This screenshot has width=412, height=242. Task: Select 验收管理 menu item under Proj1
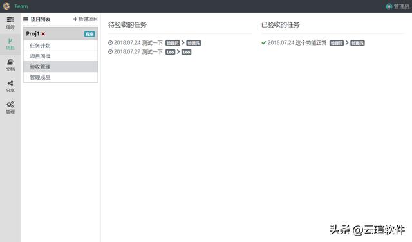pos(61,67)
